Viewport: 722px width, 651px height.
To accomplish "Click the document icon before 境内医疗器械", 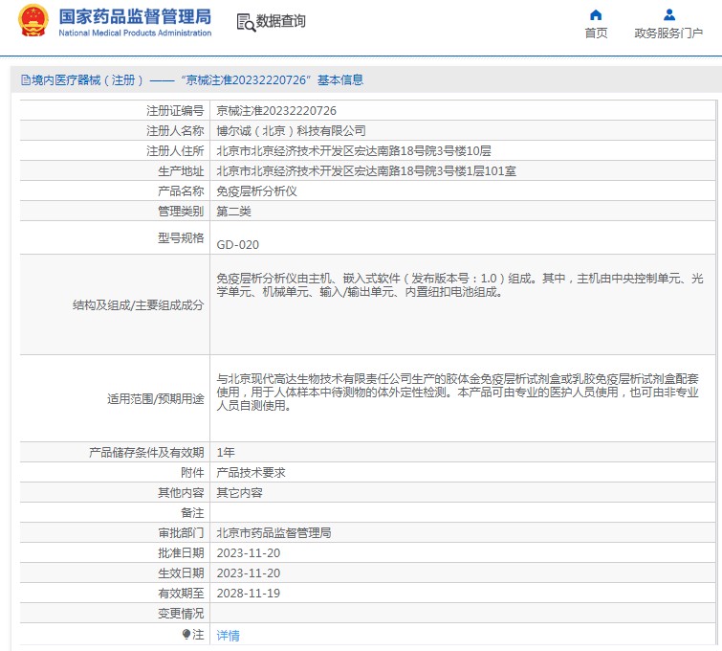I will tap(26, 80).
